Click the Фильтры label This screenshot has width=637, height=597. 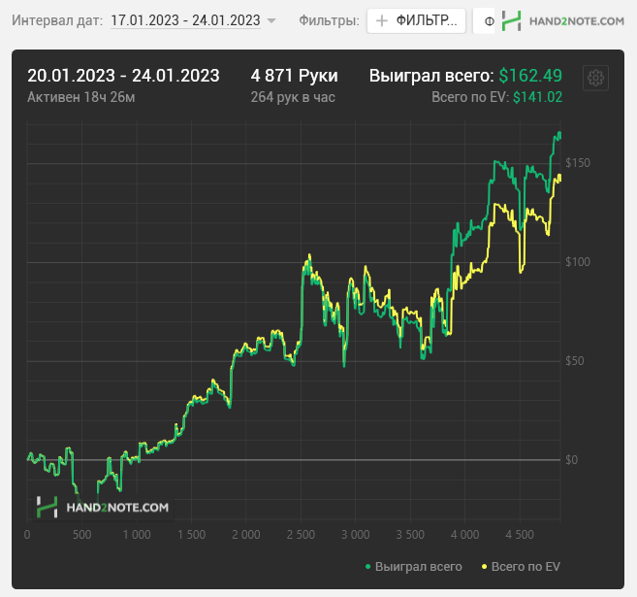(329, 20)
